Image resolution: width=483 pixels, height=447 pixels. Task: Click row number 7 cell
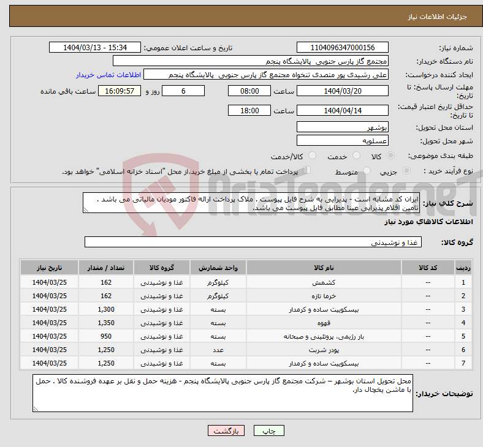(x=463, y=363)
